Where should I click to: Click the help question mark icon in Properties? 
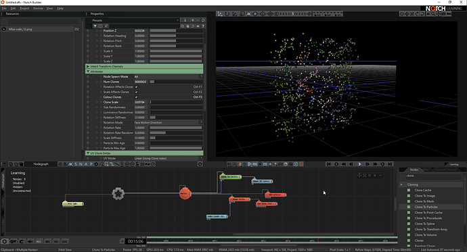203,26
